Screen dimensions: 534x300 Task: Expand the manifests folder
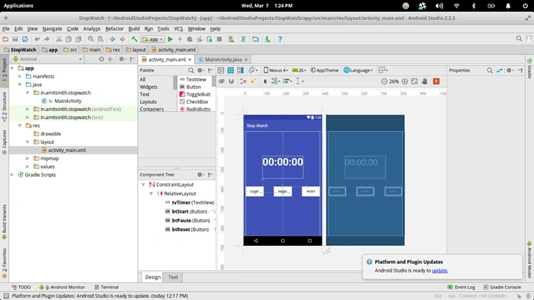pos(20,76)
